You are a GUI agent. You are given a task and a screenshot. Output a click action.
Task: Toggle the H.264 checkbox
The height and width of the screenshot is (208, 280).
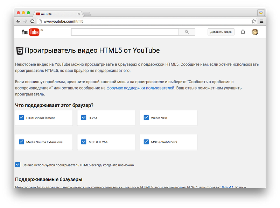(x=84, y=118)
